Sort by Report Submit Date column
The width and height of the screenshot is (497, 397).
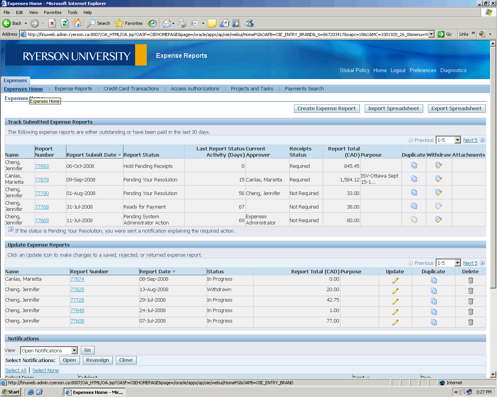pyautogui.click(x=91, y=155)
